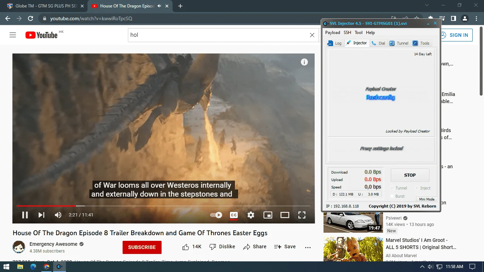The width and height of the screenshot is (484, 272).
Task: Open the YouTube guide hamburger menu
Action: pyautogui.click(x=13, y=35)
